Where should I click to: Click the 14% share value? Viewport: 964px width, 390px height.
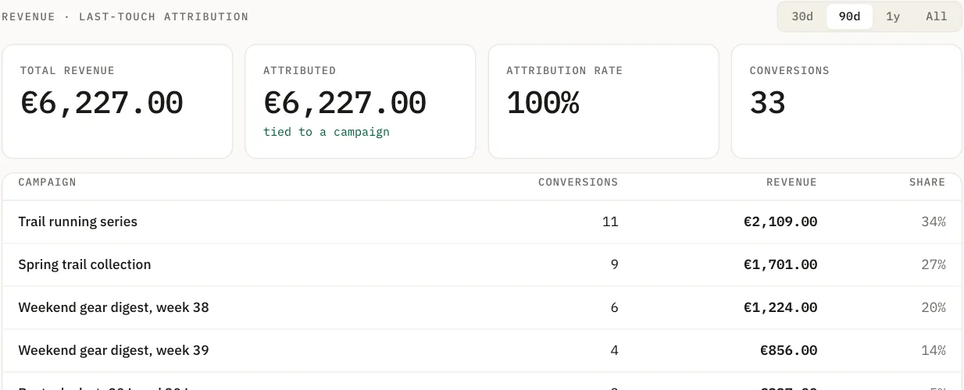(x=934, y=350)
